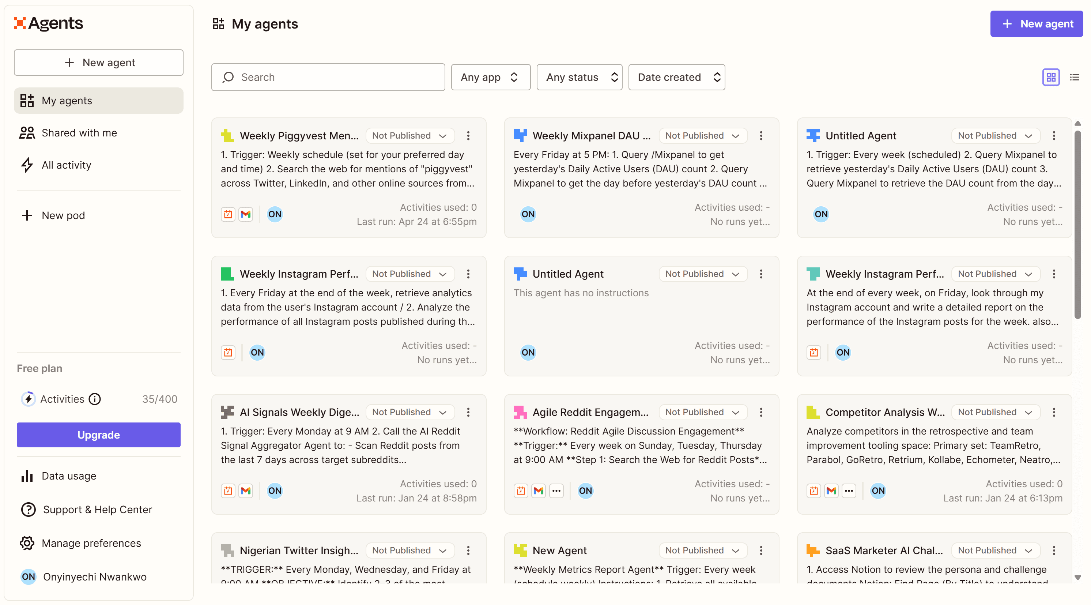Switch to list view layout
The height and width of the screenshot is (605, 1091).
(1074, 77)
